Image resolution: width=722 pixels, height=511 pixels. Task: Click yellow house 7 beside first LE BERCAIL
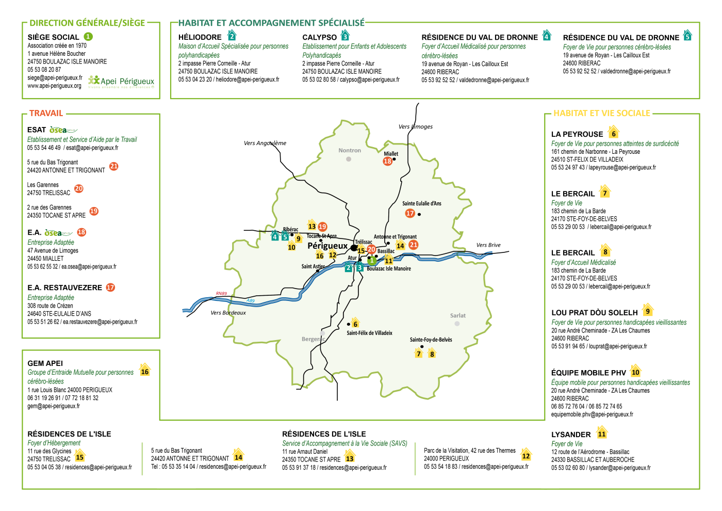point(605,192)
